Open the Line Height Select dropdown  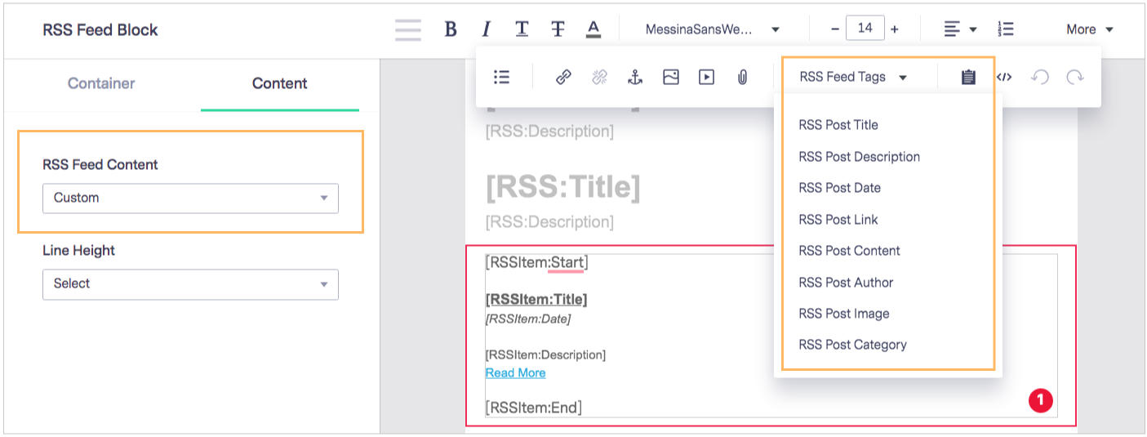[x=190, y=283]
